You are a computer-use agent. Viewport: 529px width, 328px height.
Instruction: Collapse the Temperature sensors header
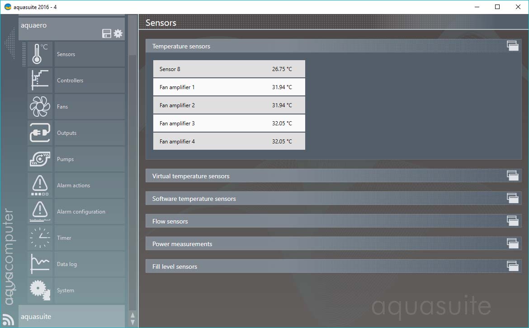click(x=181, y=46)
